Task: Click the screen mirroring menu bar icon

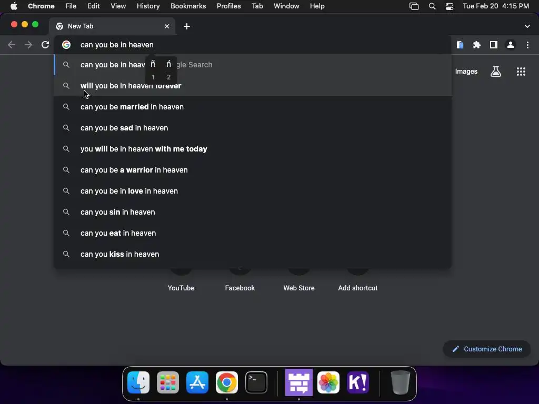Action: click(x=414, y=6)
